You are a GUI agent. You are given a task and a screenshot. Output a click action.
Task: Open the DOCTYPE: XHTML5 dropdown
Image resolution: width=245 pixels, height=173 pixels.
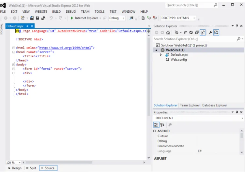coord(178,18)
